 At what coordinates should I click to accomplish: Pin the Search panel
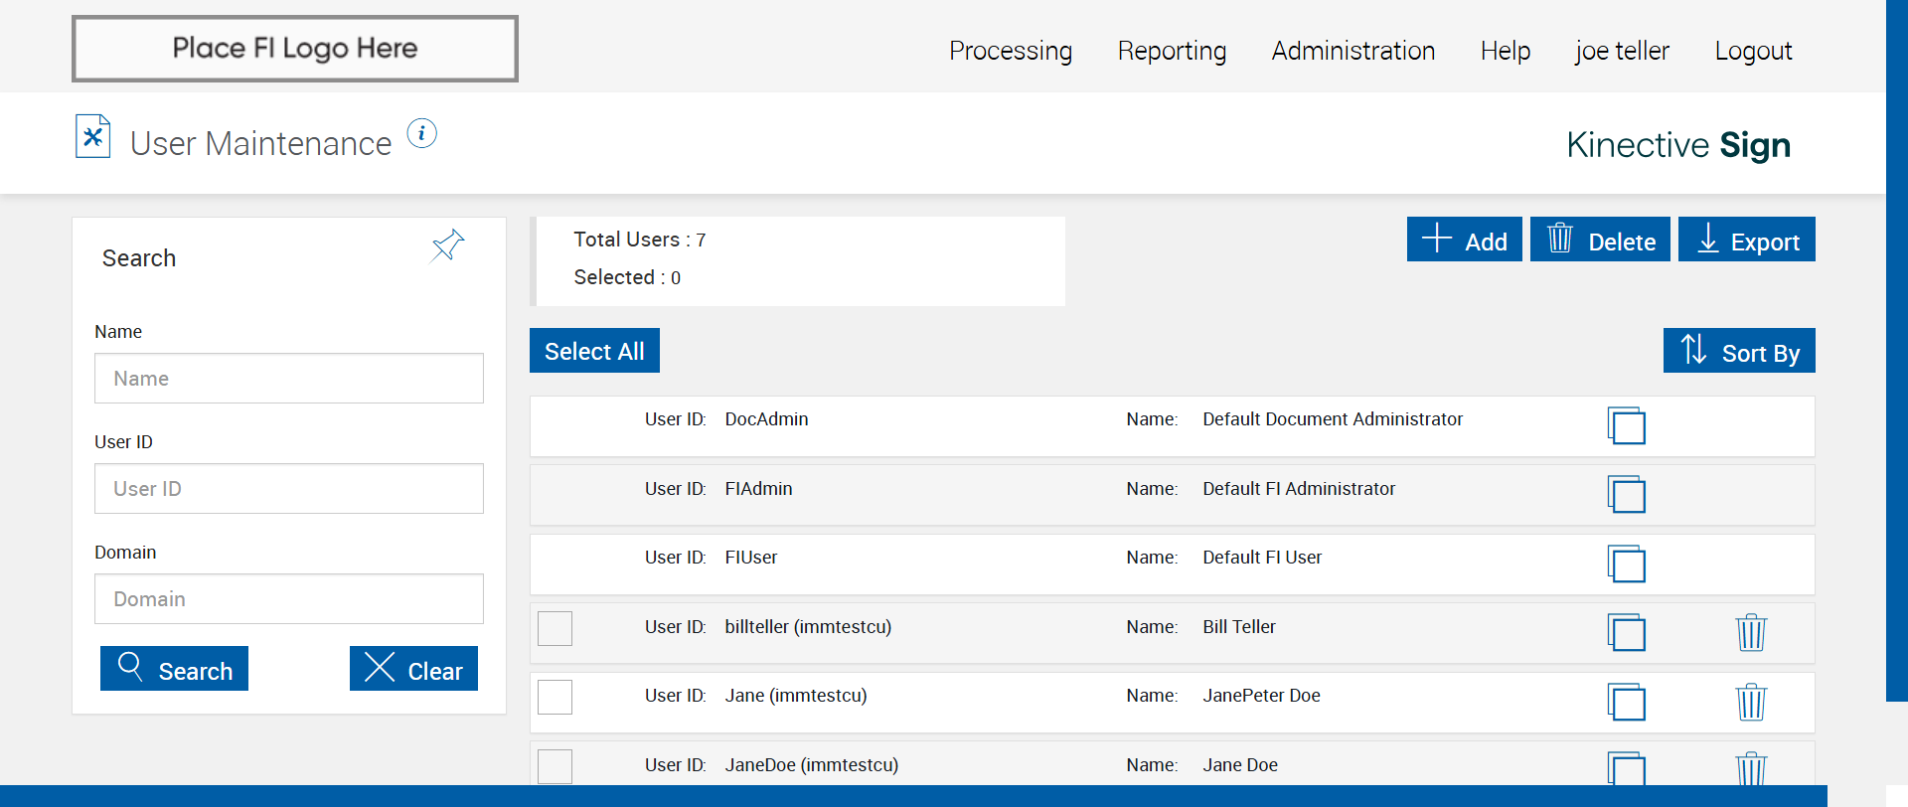point(447,244)
